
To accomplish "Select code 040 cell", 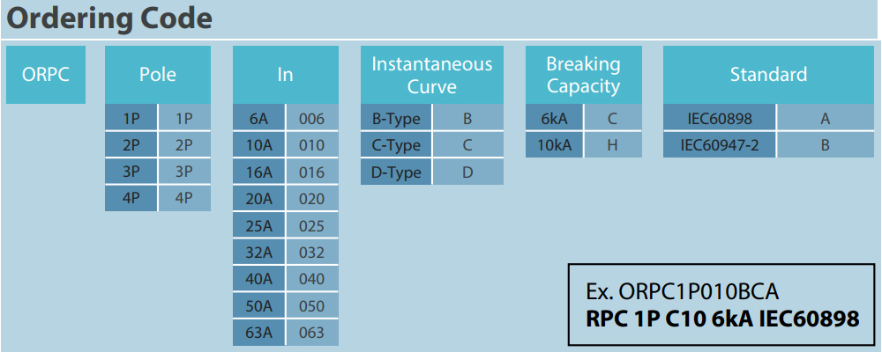I will (x=312, y=279).
